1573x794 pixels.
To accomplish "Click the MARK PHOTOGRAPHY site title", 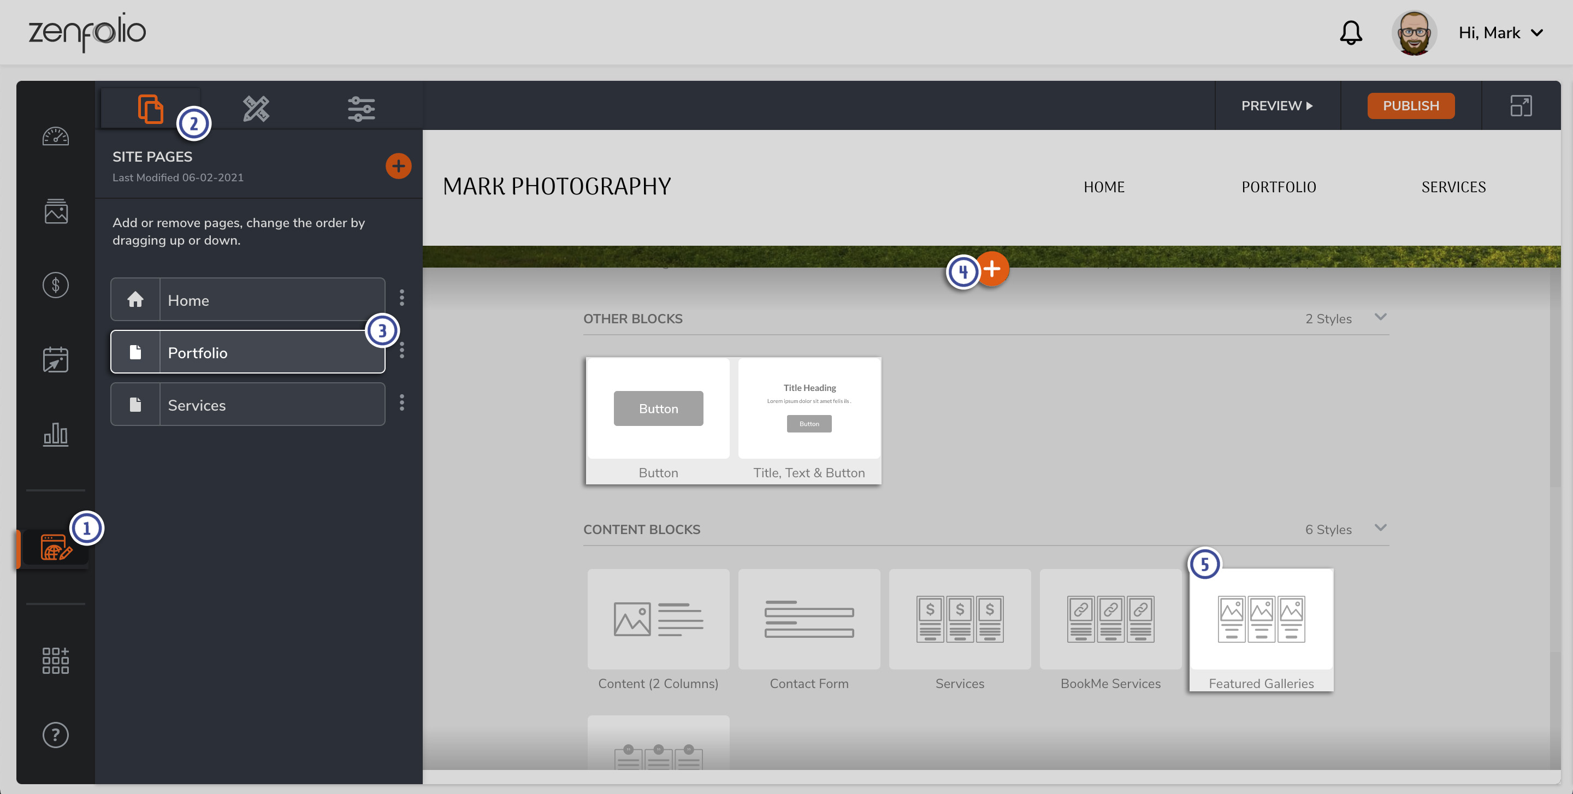I will pos(557,186).
